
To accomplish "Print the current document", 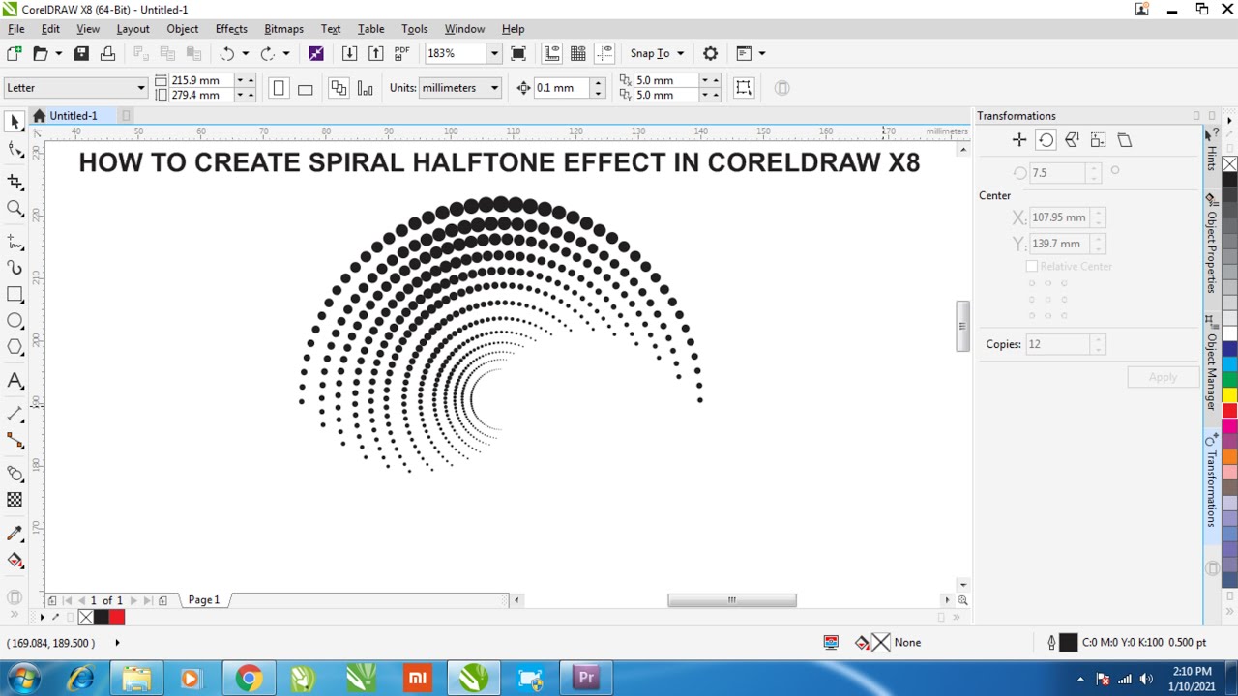I will click(x=107, y=53).
